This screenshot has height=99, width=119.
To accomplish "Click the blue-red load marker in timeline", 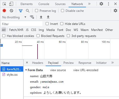I will tap(38, 52).
